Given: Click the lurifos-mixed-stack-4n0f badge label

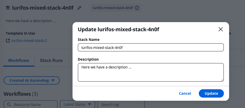Looking at the screenshot, I should (113, 8).
